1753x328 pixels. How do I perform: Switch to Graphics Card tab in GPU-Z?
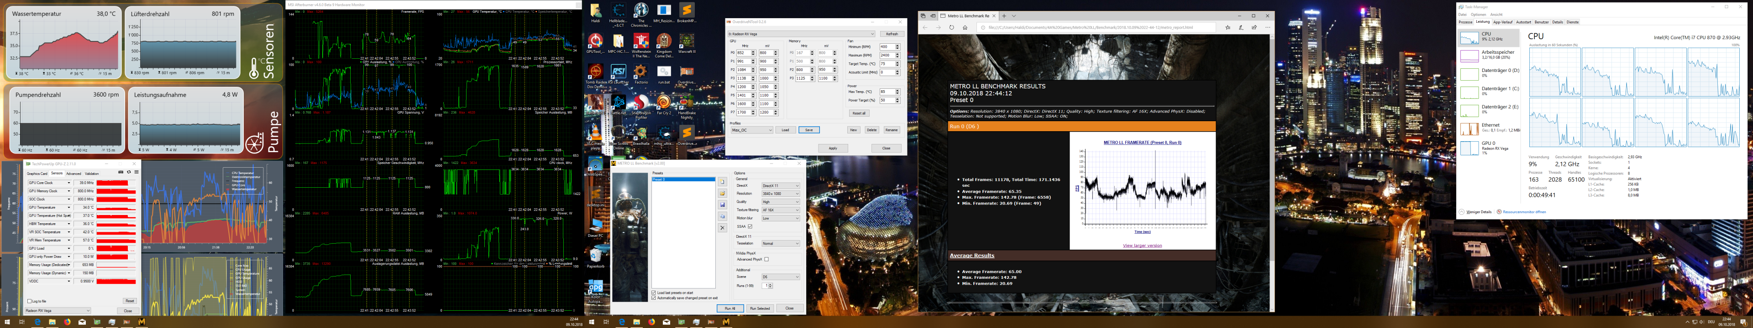(37, 174)
